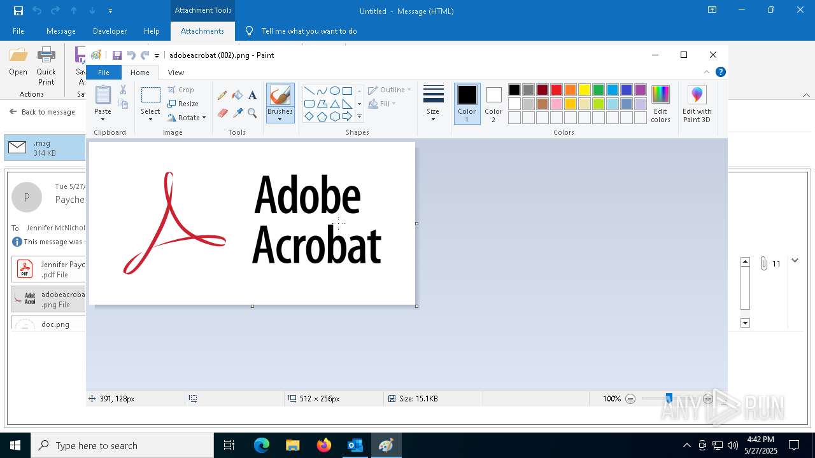The image size is (815, 458).
Task: Select the Jennifer Payc .pdf attachment
Action: [48, 269]
